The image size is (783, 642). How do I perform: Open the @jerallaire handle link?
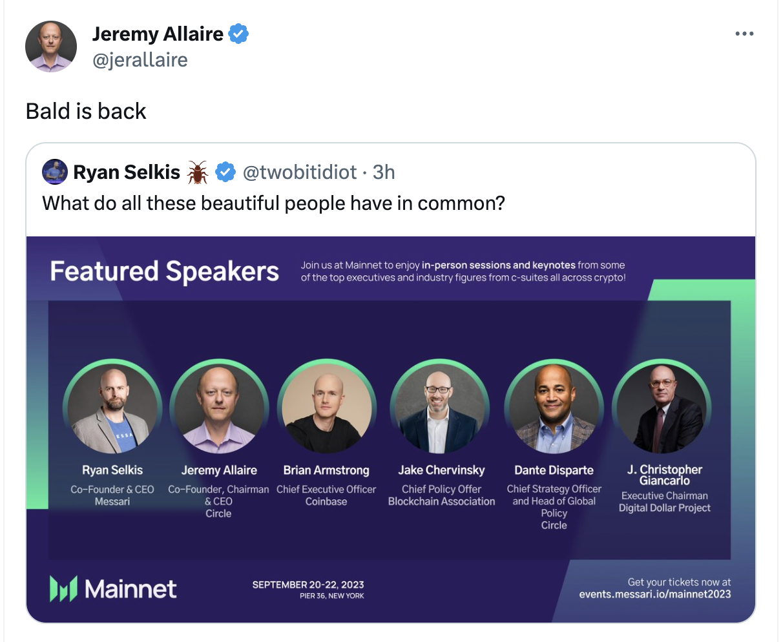[x=140, y=60]
